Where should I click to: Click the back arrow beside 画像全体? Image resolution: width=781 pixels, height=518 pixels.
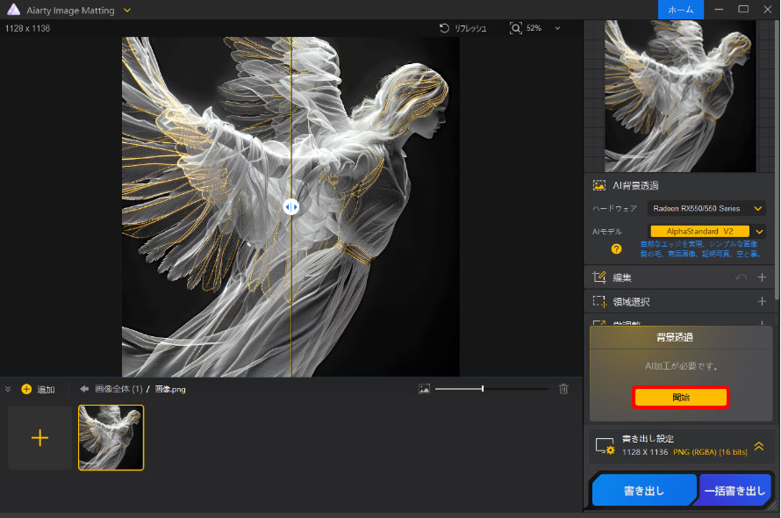84,389
